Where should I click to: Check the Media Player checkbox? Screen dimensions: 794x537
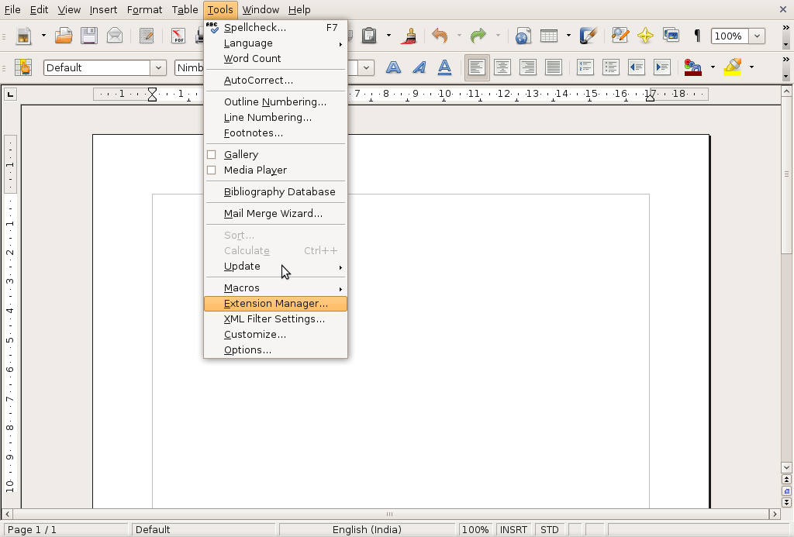[212, 170]
